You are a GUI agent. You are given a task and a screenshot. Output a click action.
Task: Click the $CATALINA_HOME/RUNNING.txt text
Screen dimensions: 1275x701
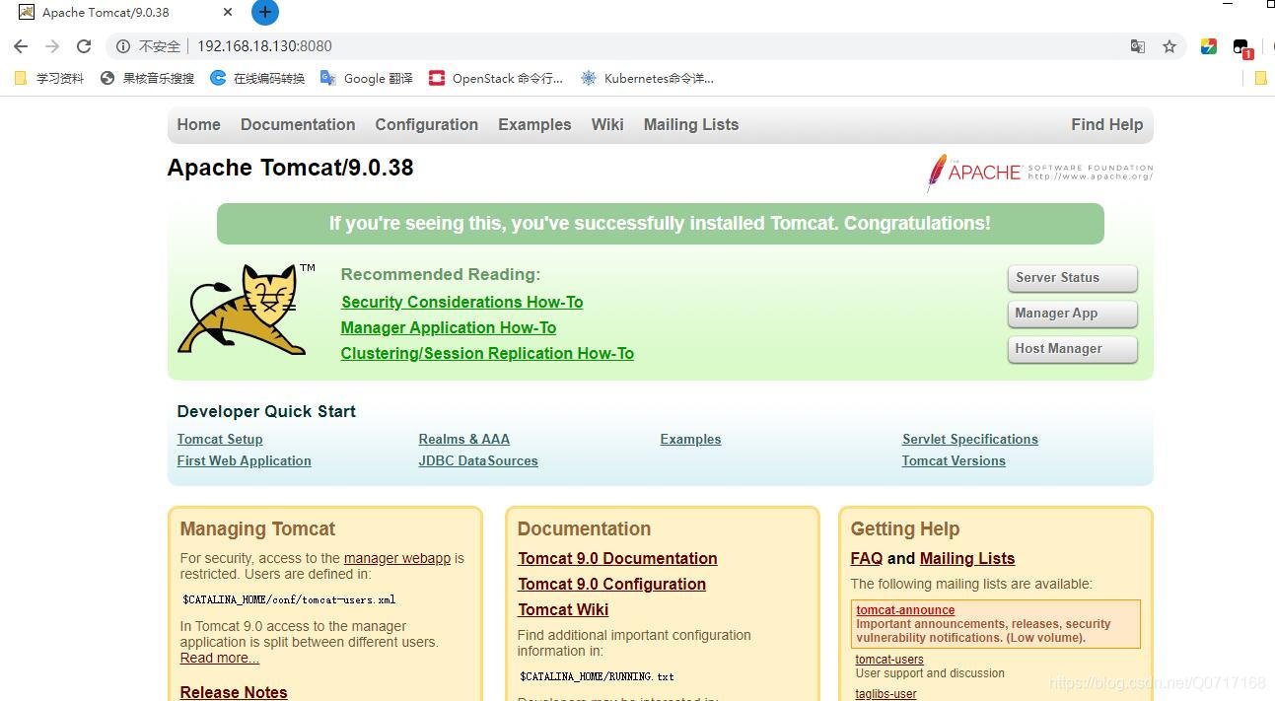click(x=597, y=676)
